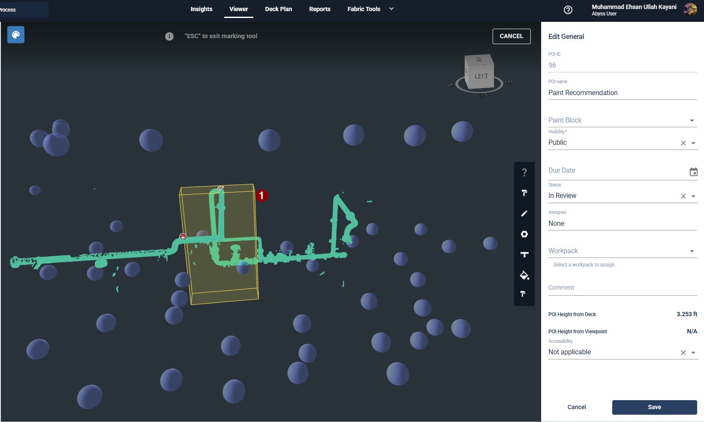Expand the Accessibility dropdown arrow
The height and width of the screenshot is (422, 704).
pos(693,353)
